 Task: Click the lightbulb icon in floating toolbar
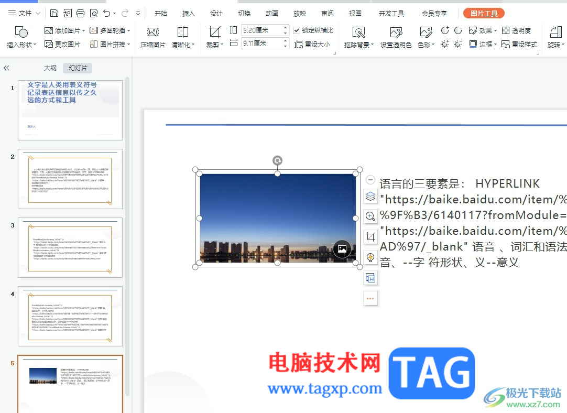[x=370, y=257]
